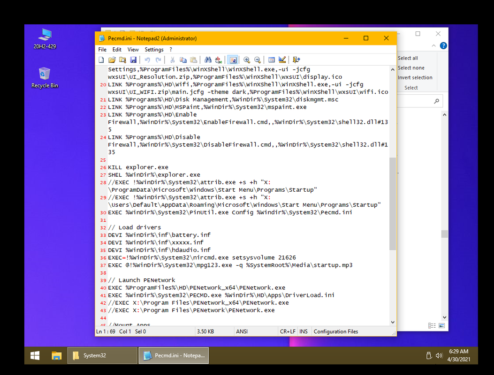
Task: Open Replace with the ab-ac icon
Action: [x=218, y=60]
